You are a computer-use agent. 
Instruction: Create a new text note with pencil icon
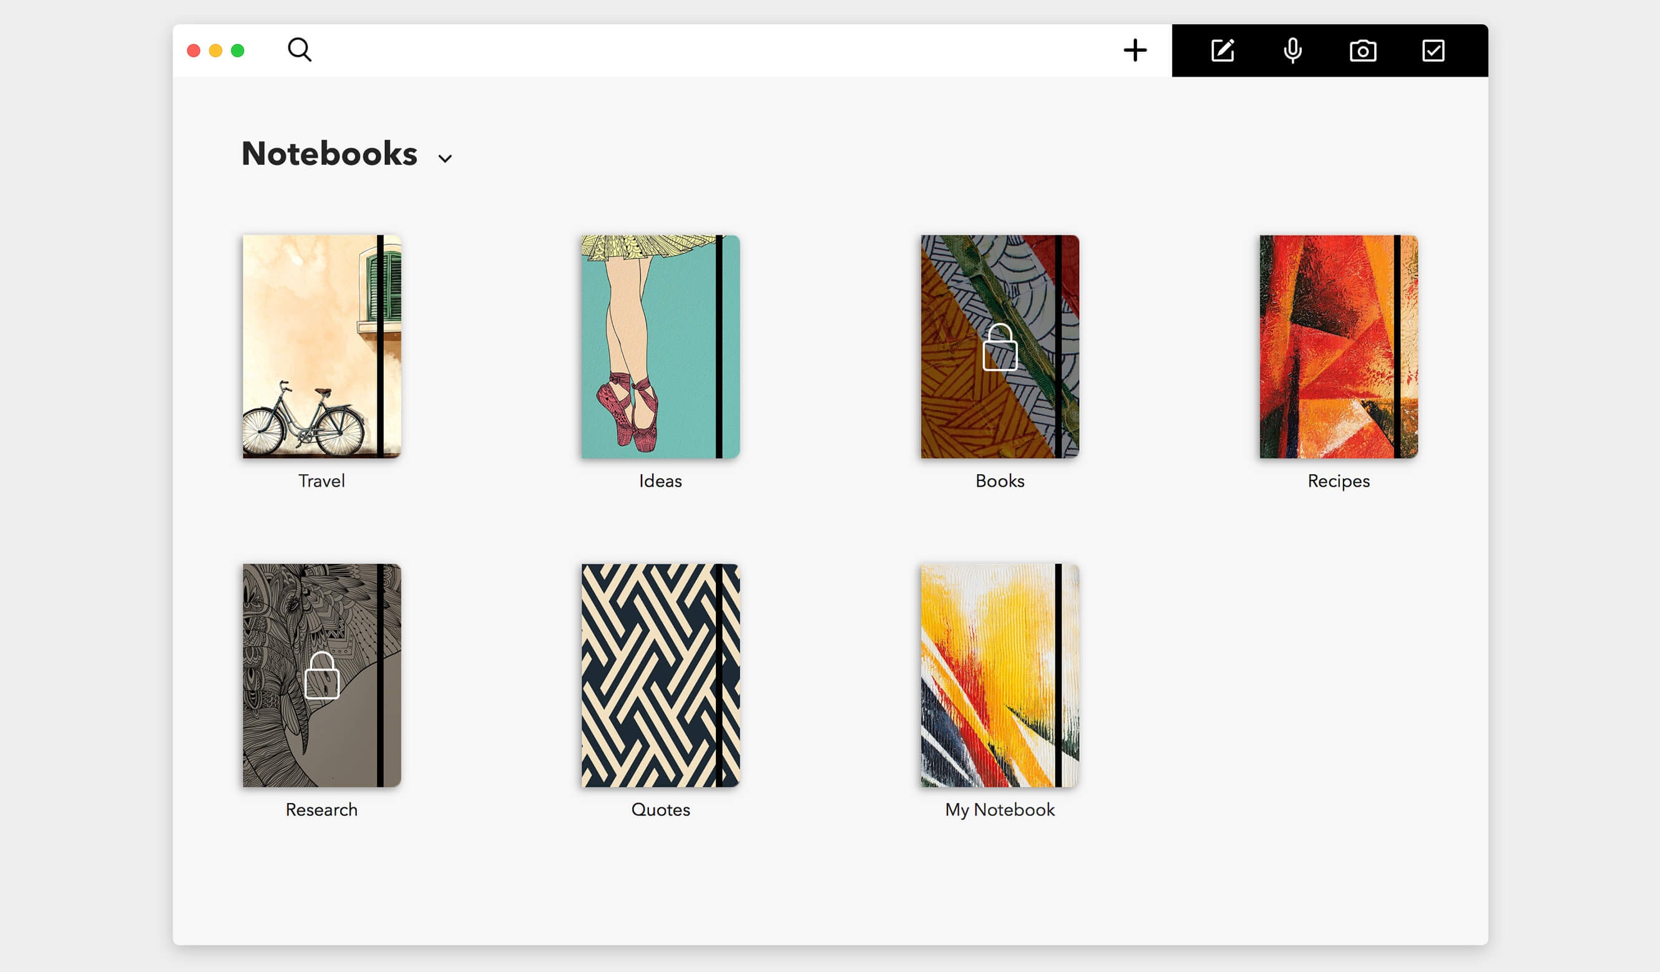click(x=1223, y=51)
